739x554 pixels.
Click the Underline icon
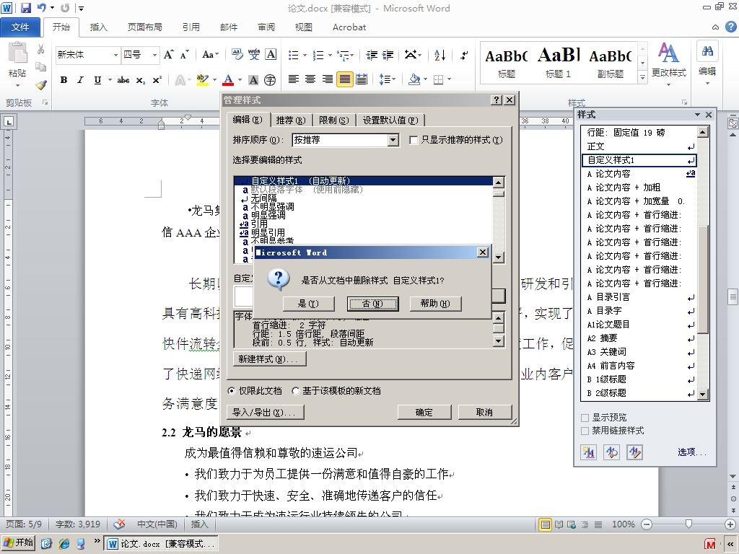pos(97,80)
